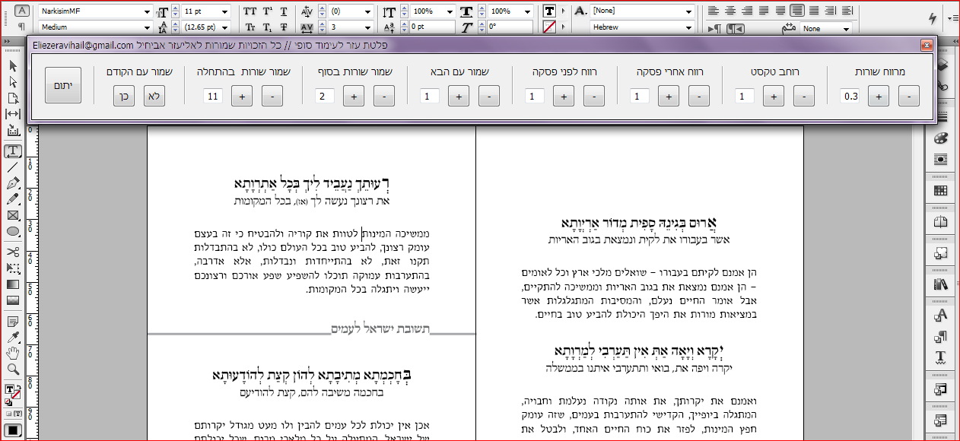
Task: Select the Pencil tool
Action: tap(13, 199)
